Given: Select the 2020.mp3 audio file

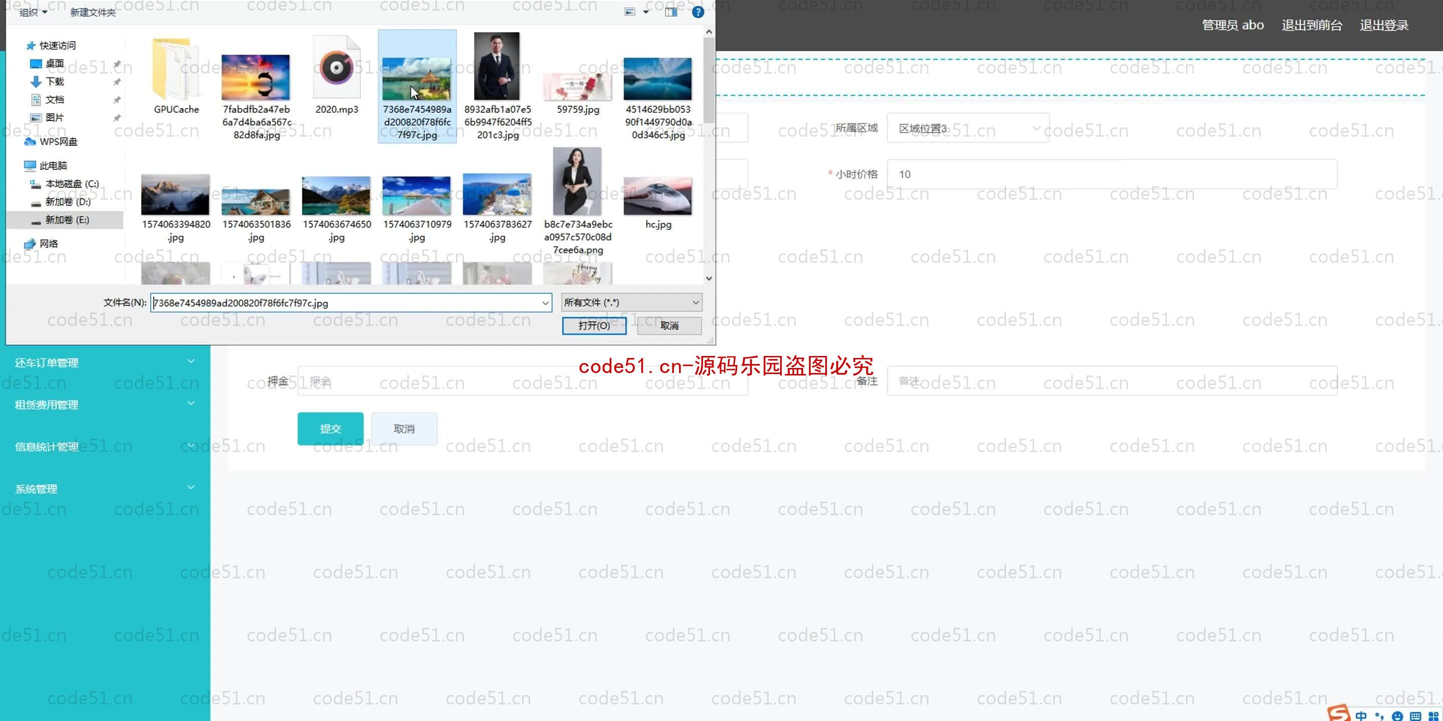Looking at the screenshot, I should (336, 75).
